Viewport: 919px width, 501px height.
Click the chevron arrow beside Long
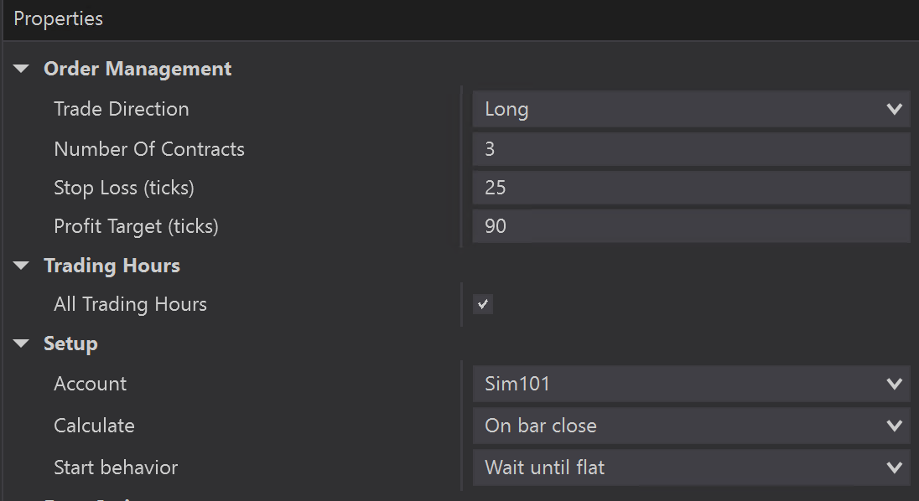[895, 109]
